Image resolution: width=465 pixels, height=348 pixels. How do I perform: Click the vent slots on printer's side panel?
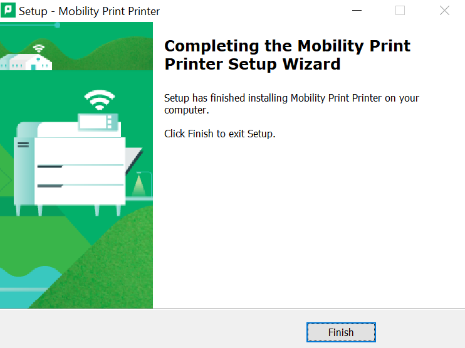pos(23,145)
